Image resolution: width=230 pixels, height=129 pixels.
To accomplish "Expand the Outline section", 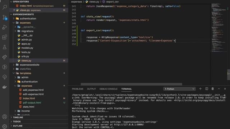I will pos(18,126).
